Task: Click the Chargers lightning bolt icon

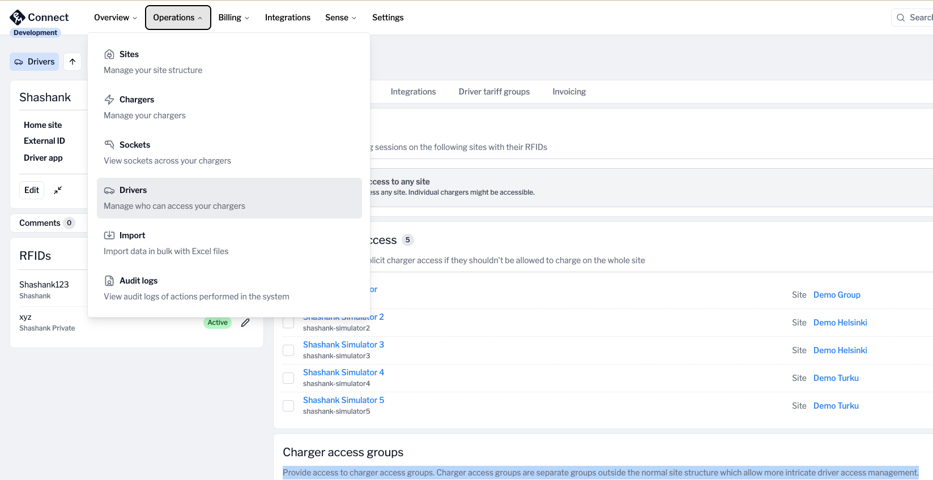Action: (109, 100)
